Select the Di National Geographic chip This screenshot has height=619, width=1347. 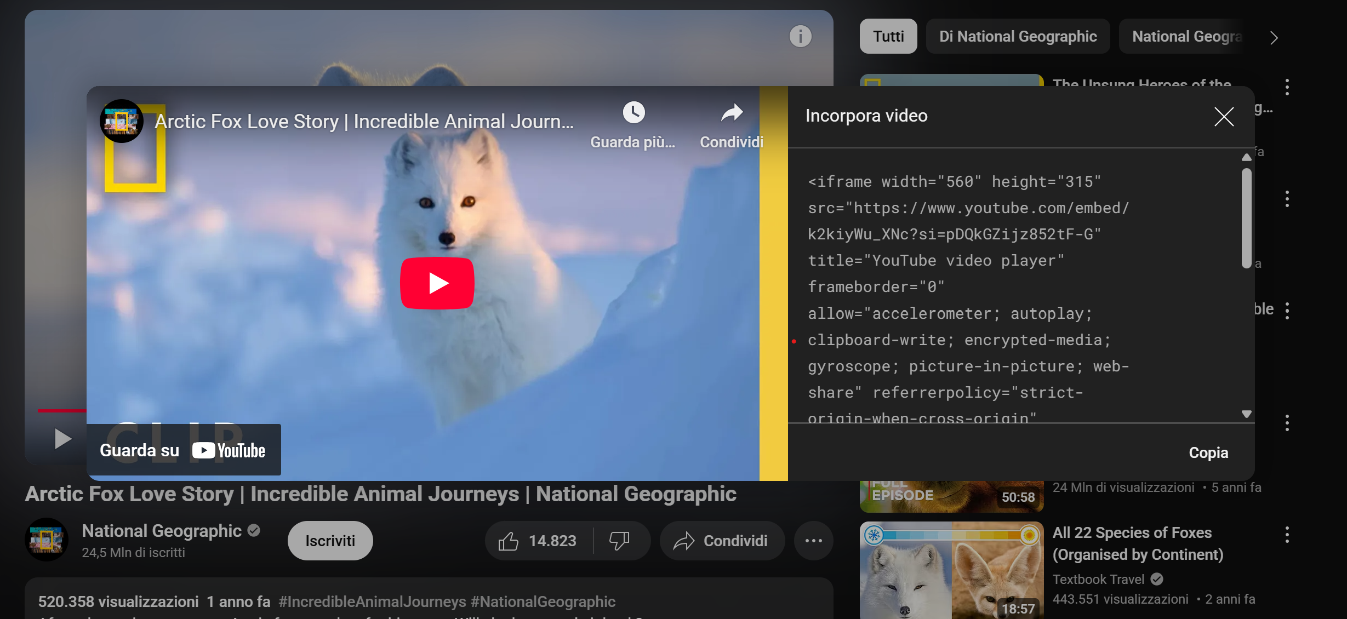point(1018,36)
